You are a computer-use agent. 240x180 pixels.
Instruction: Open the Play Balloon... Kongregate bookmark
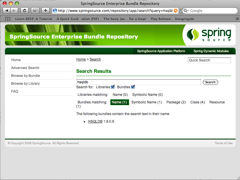(x=172, y=19)
